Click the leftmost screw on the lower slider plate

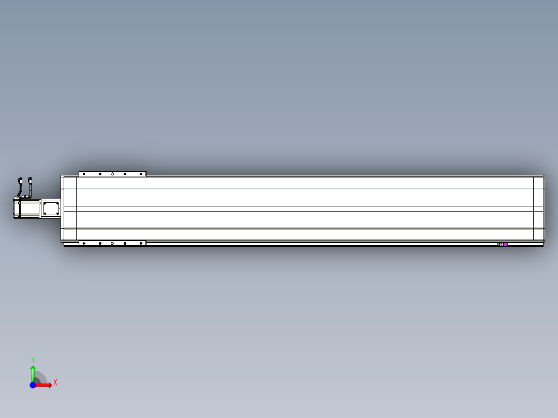coord(84,243)
